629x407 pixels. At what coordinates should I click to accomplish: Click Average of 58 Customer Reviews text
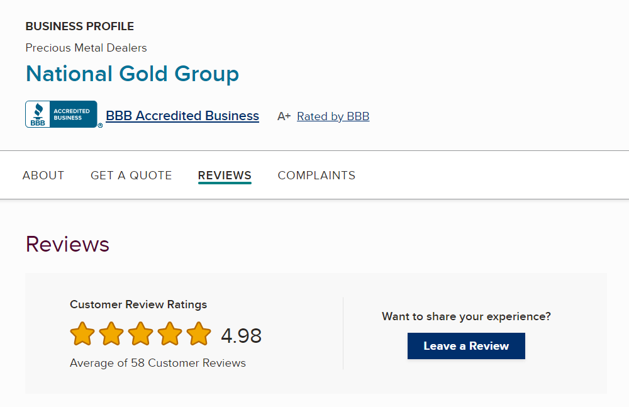point(158,363)
